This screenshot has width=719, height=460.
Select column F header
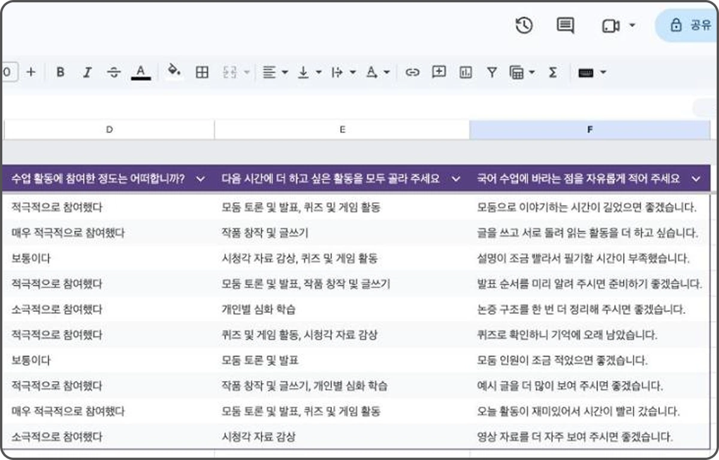coord(590,130)
